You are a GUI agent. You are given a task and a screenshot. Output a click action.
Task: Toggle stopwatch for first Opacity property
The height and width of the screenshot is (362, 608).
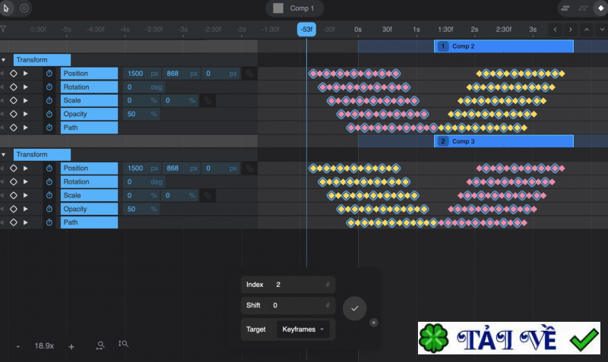(x=49, y=115)
